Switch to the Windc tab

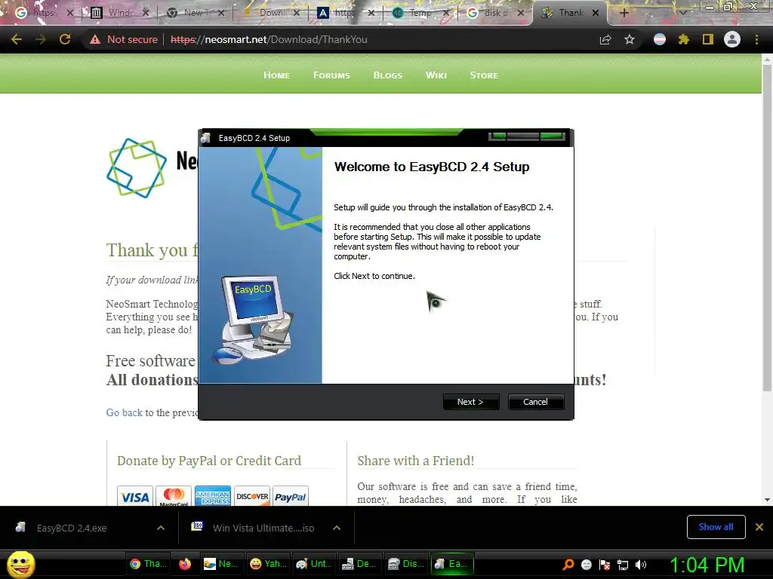click(120, 13)
